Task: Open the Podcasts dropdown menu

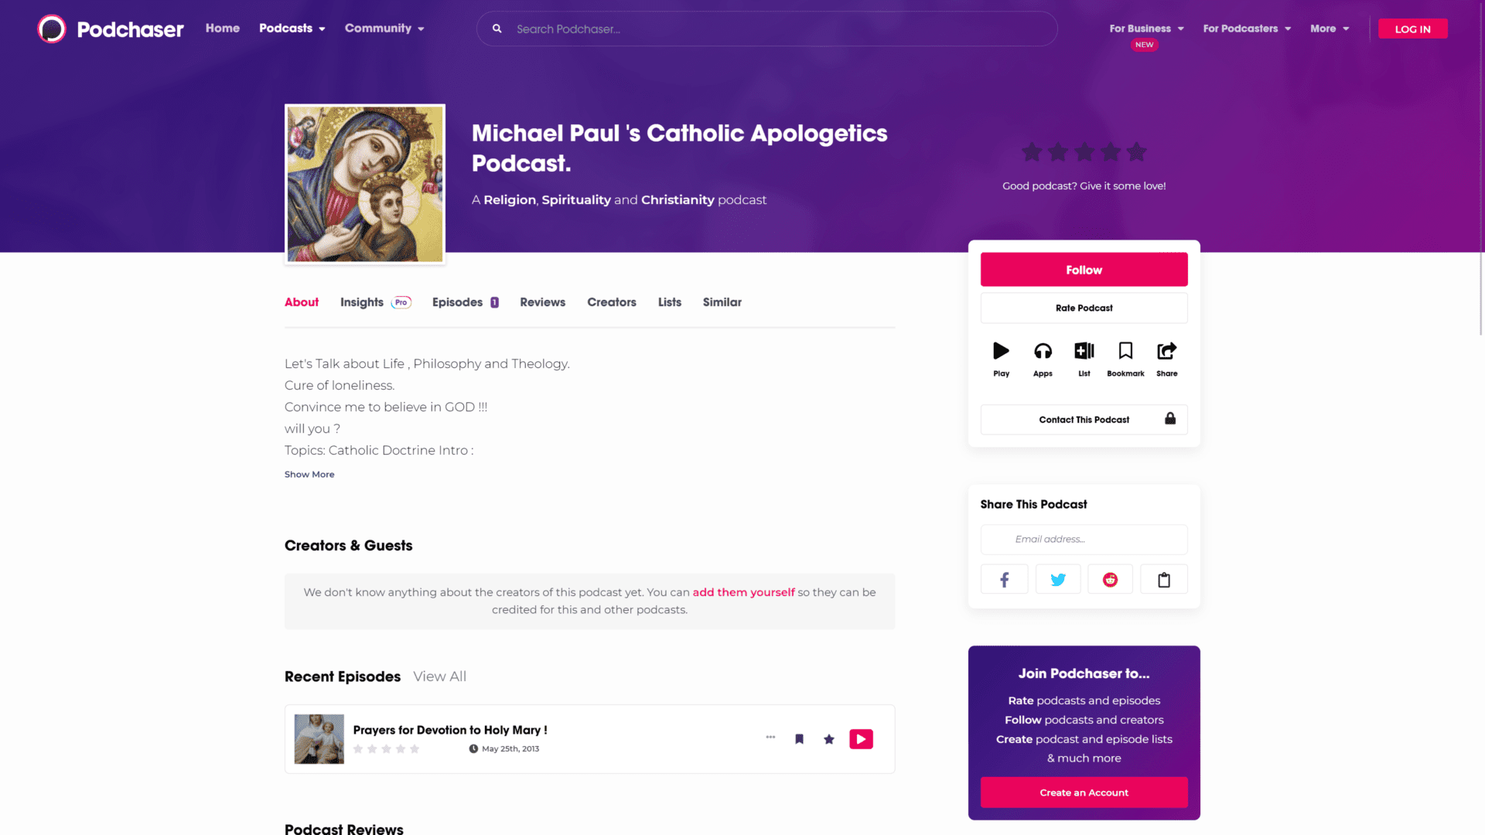Action: click(x=292, y=28)
